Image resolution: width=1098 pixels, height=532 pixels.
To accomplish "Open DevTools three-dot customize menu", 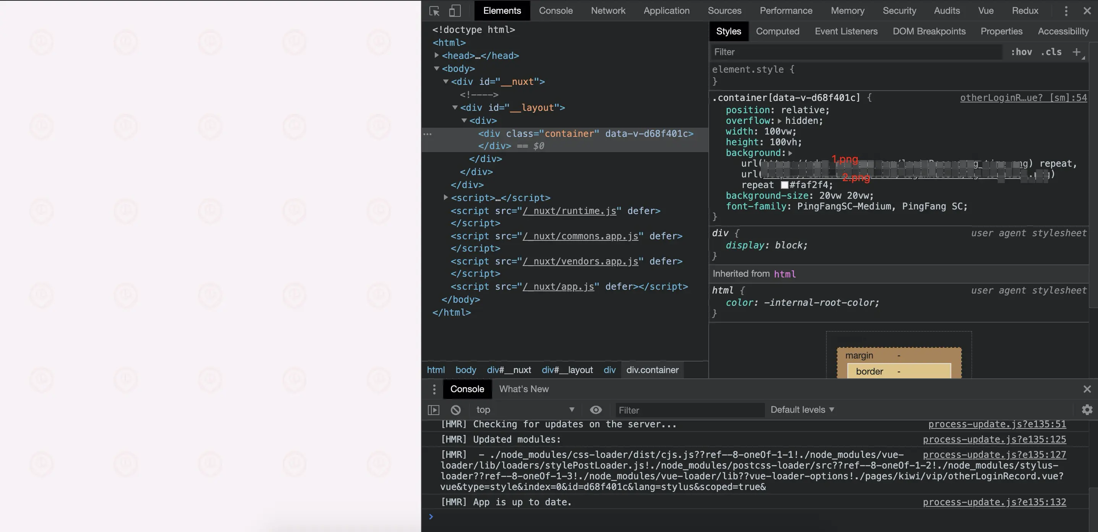I will click(1066, 11).
